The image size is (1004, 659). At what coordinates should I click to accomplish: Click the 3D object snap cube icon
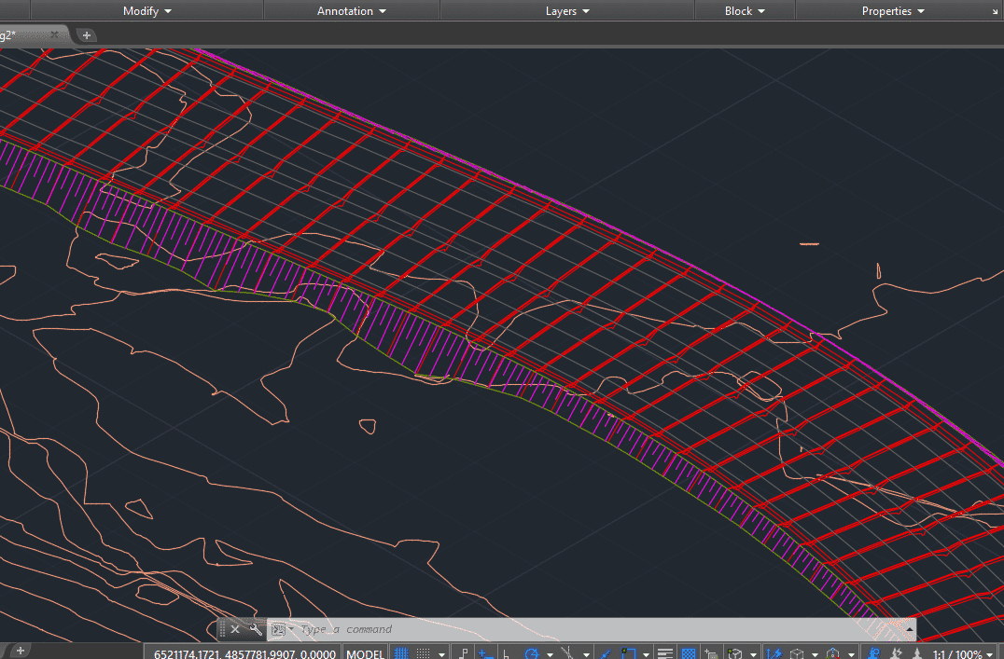(734, 654)
